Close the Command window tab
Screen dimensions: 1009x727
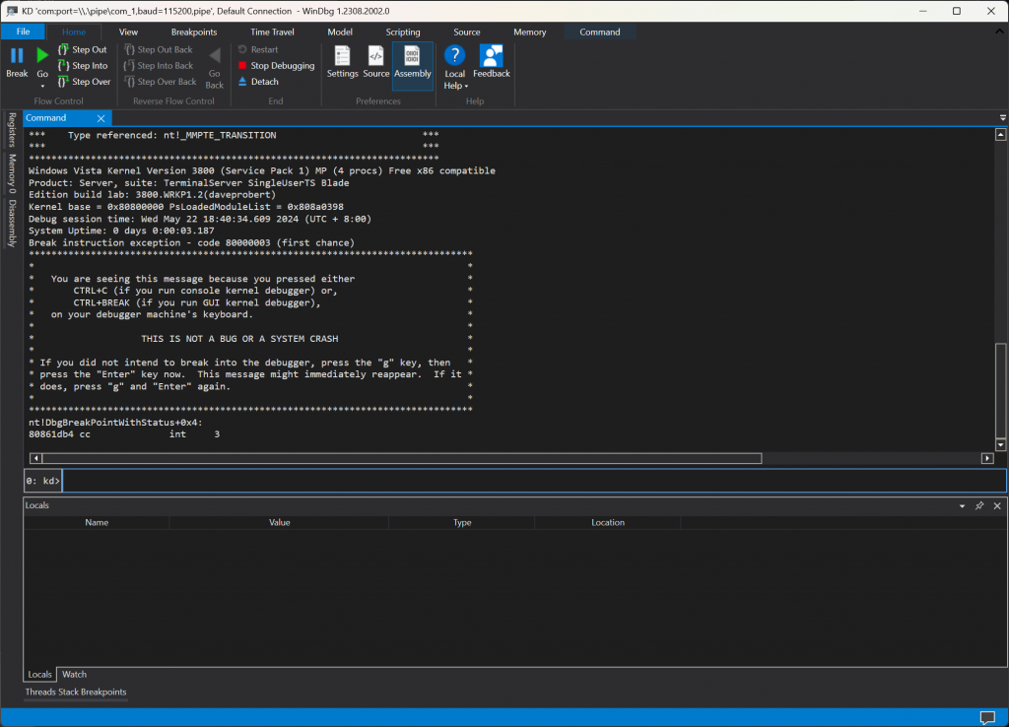coord(101,118)
